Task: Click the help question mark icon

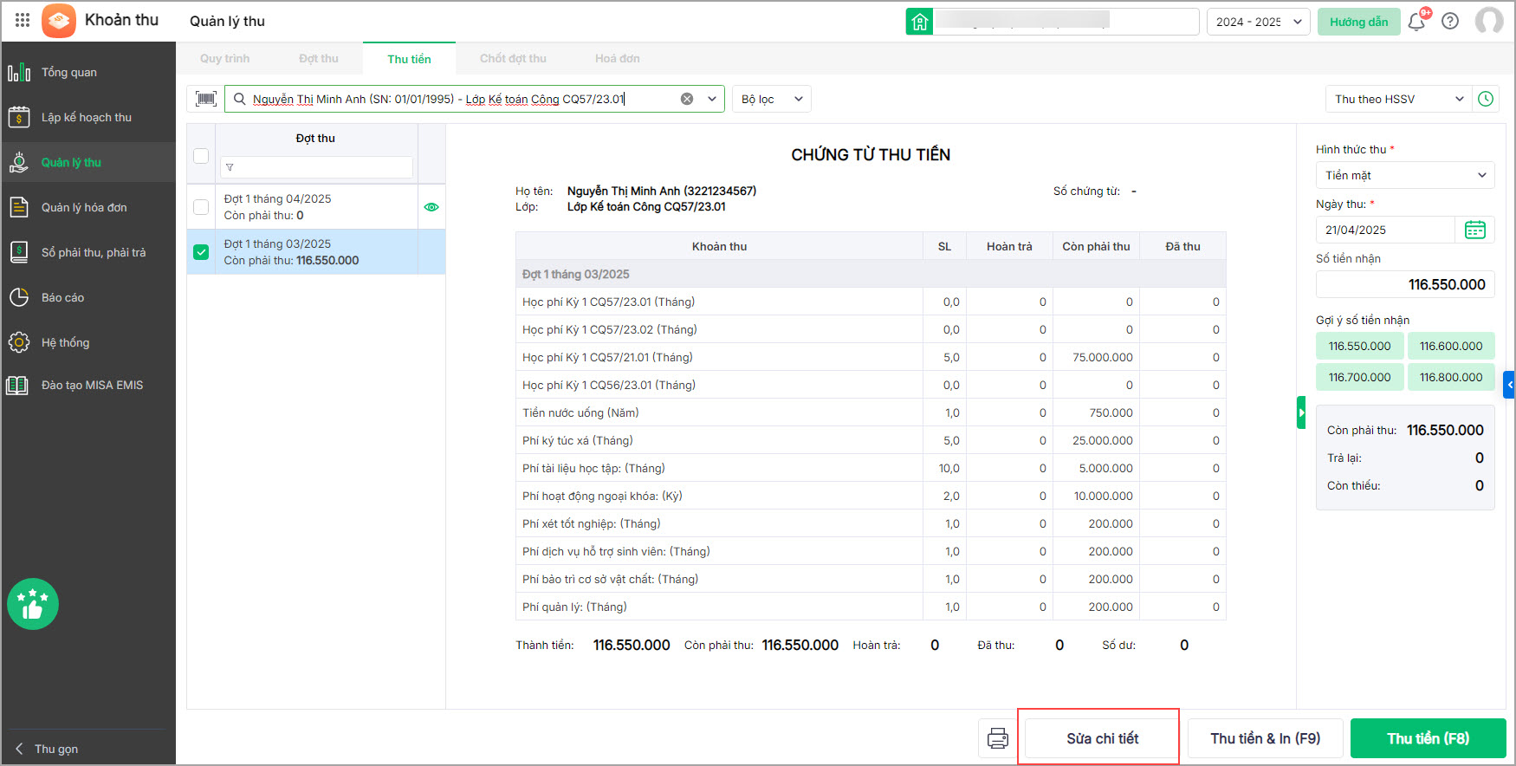Action: coord(1450,22)
